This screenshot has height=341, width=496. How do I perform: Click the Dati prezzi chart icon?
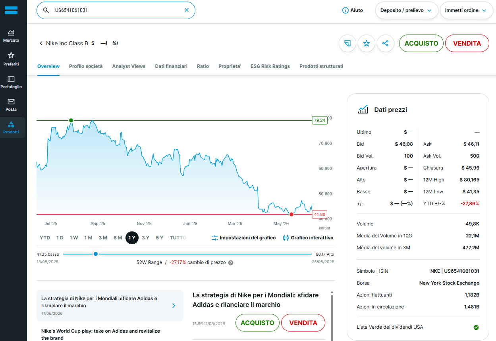coord(363,110)
